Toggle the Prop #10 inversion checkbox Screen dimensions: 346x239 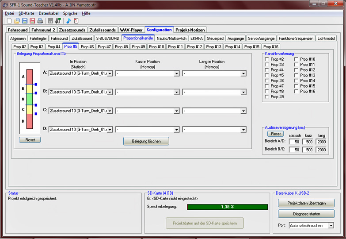(297, 59)
